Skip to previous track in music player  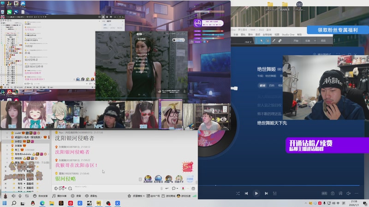pos(246,193)
